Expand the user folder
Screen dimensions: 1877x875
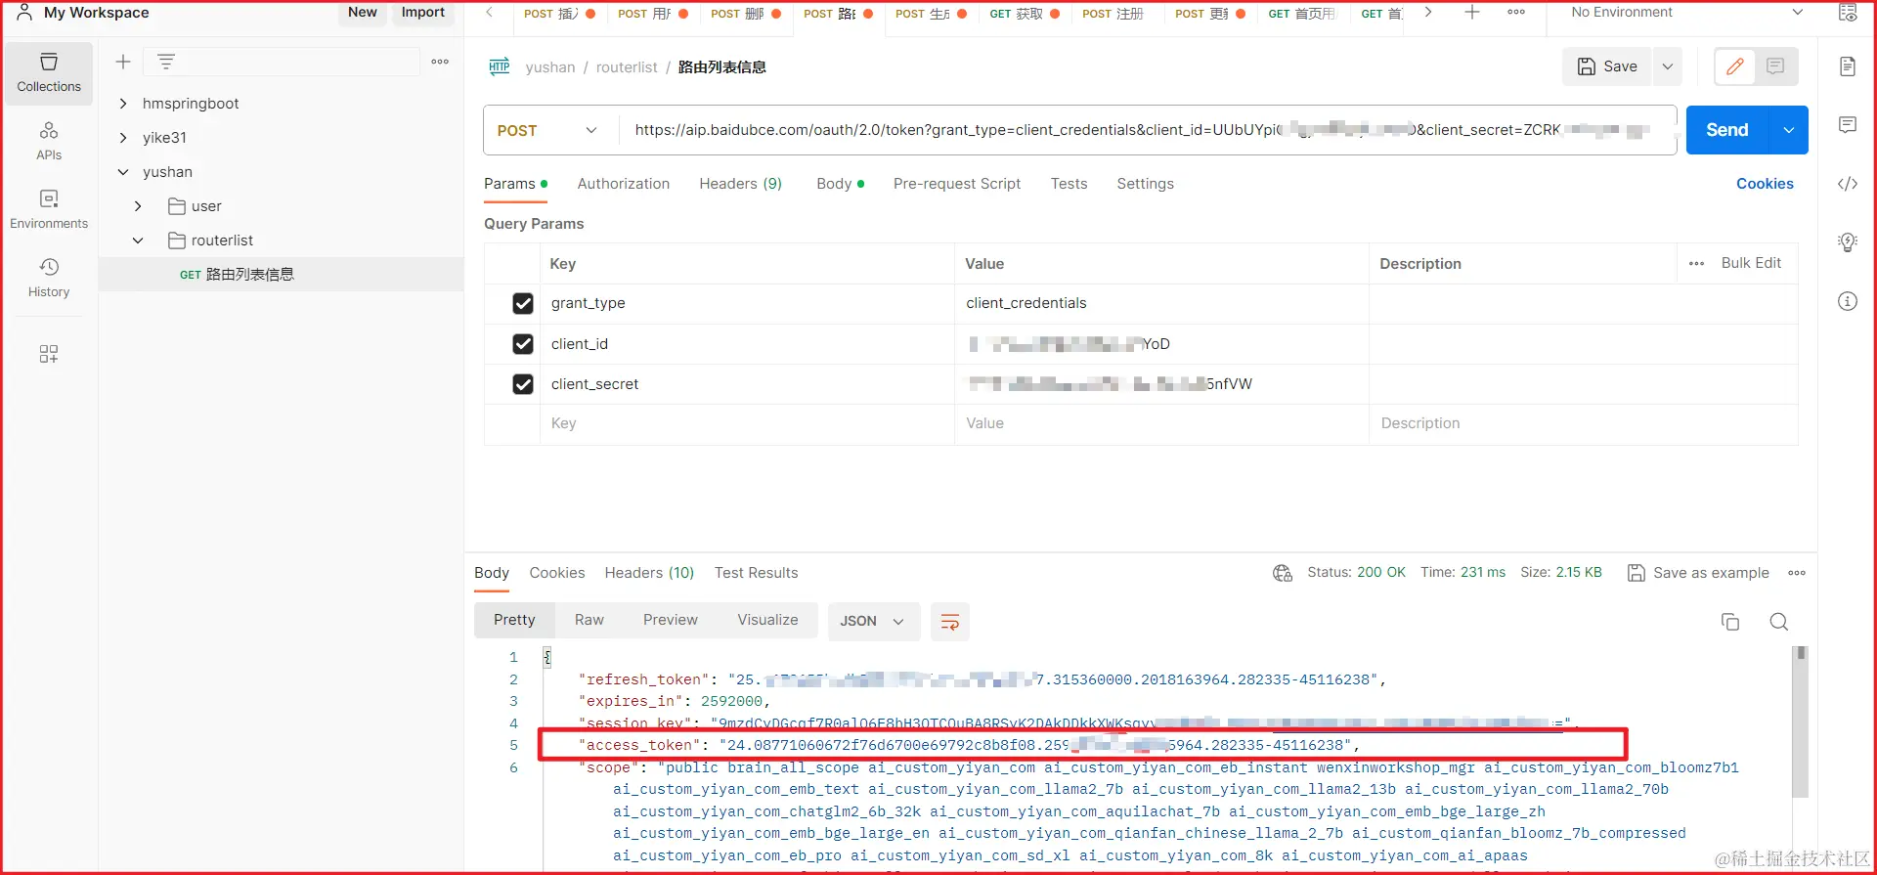pos(138,206)
